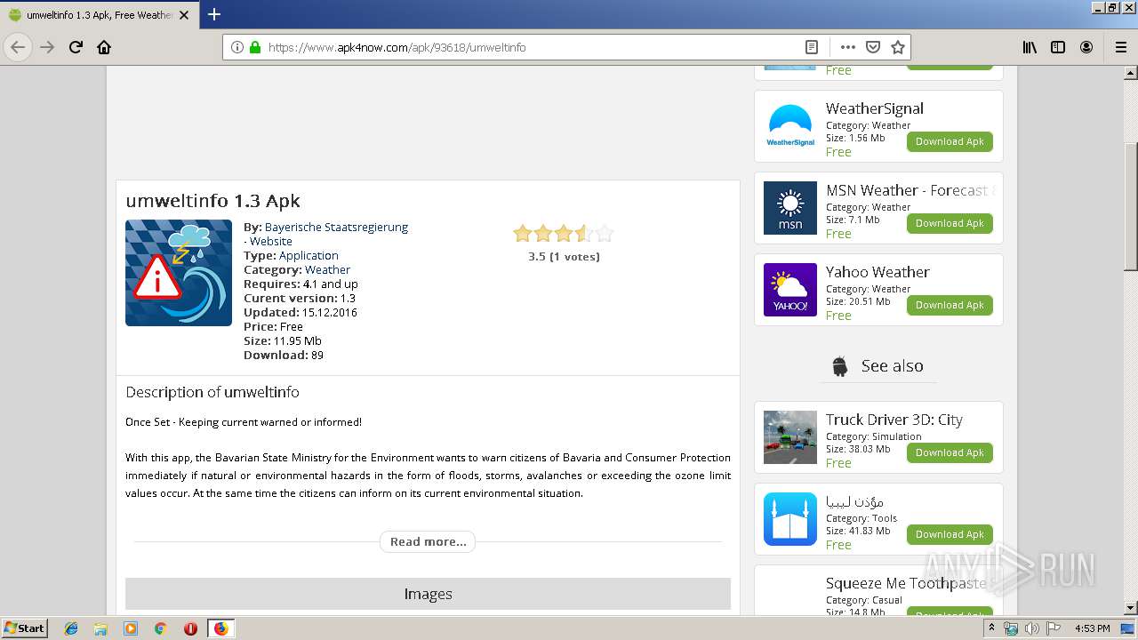Click the 'See also' heading
This screenshot has height=640, width=1138.
pyautogui.click(x=892, y=365)
